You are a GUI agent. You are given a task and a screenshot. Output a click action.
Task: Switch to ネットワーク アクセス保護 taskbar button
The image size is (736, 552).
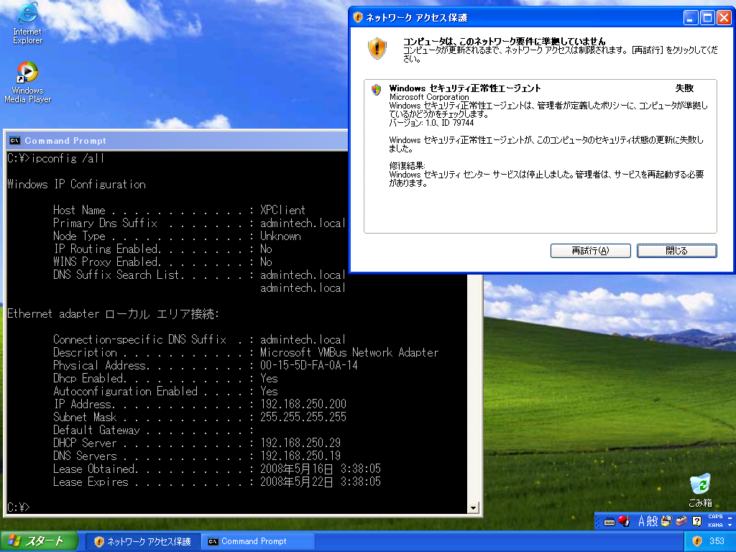tap(143, 541)
